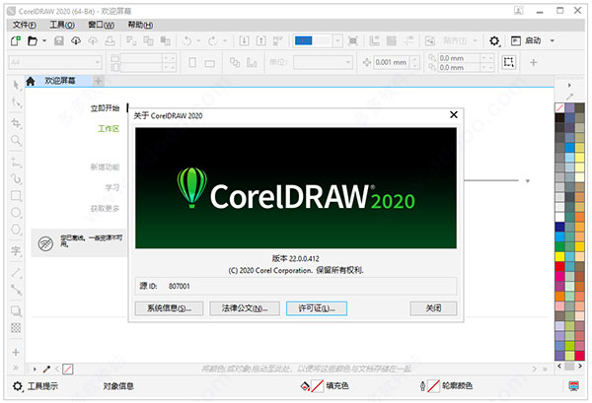Select 工作区 in welcome sidebar
This screenshot has height=403, width=592.
pyautogui.click(x=109, y=128)
